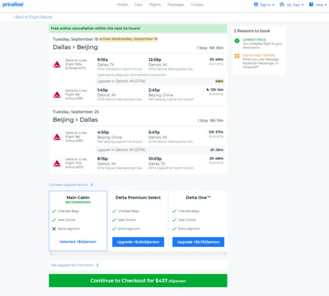Click left arrow of fare options scrollbar
This screenshot has width=329, height=296.
pyautogui.click(x=51, y=253)
